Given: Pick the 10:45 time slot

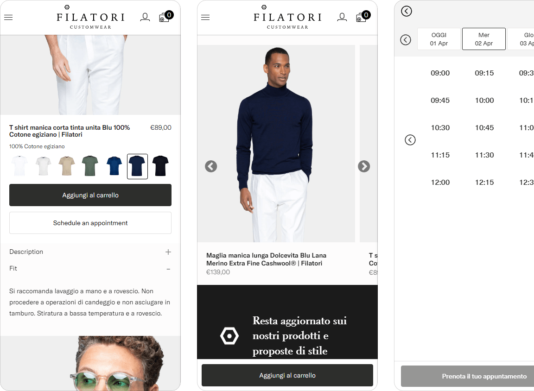Looking at the screenshot, I should point(484,128).
